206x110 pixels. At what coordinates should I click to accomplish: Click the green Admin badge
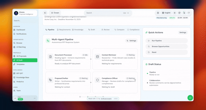[x=20, y=99]
